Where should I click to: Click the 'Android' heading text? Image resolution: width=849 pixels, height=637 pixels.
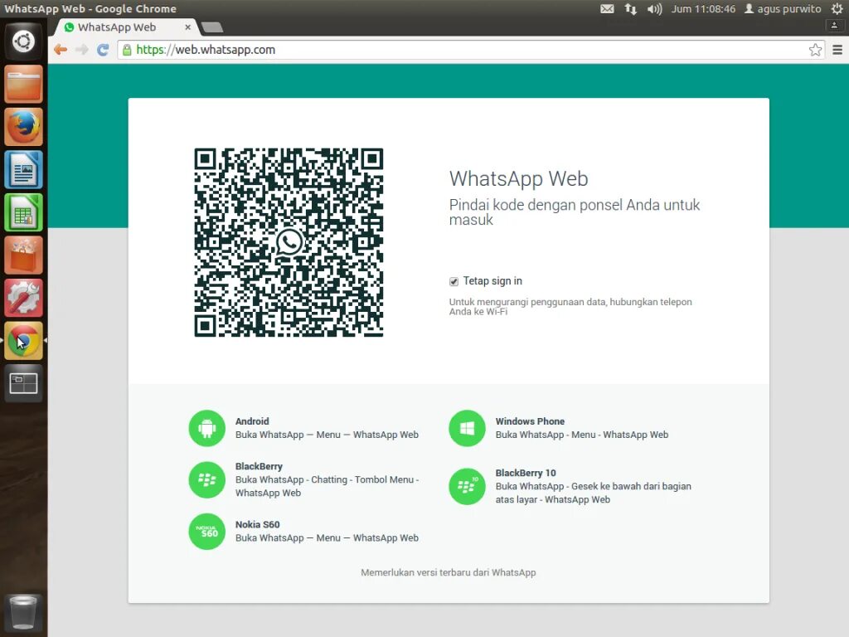pyautogui.click(x=252, y=421)
